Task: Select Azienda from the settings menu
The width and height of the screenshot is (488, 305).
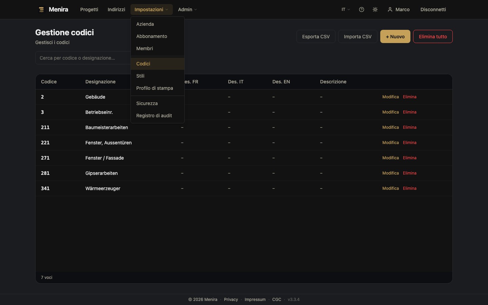Action: tap(158, 24)
